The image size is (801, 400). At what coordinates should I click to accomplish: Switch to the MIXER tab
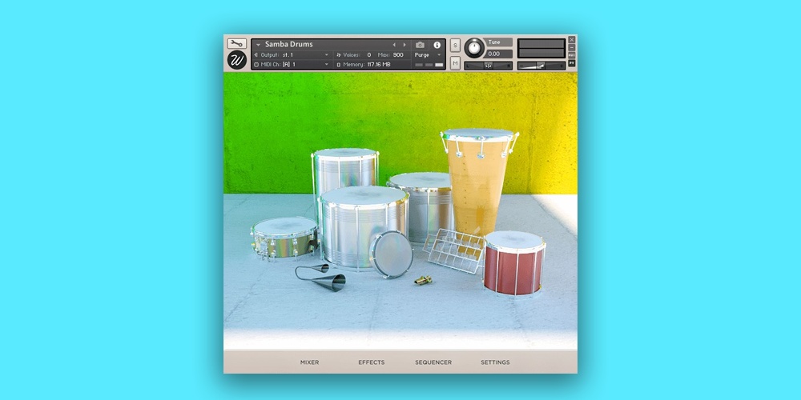click(309, 362)
